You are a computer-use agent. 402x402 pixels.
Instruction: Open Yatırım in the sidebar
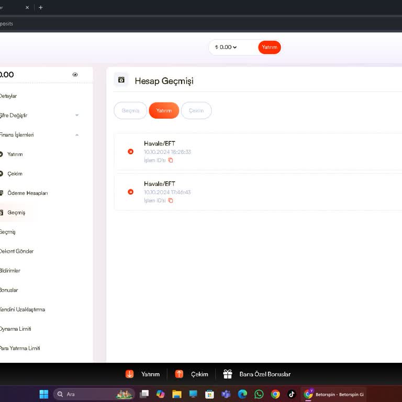[x=15, y=154]
